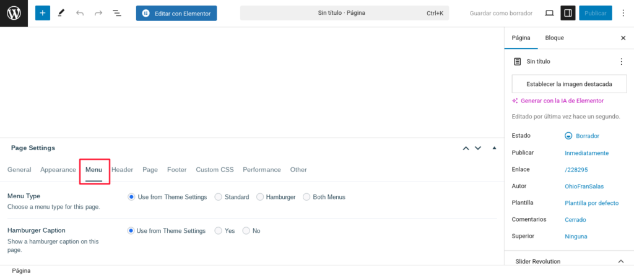Click the page document icon beside Sin título

click(517, 62)
